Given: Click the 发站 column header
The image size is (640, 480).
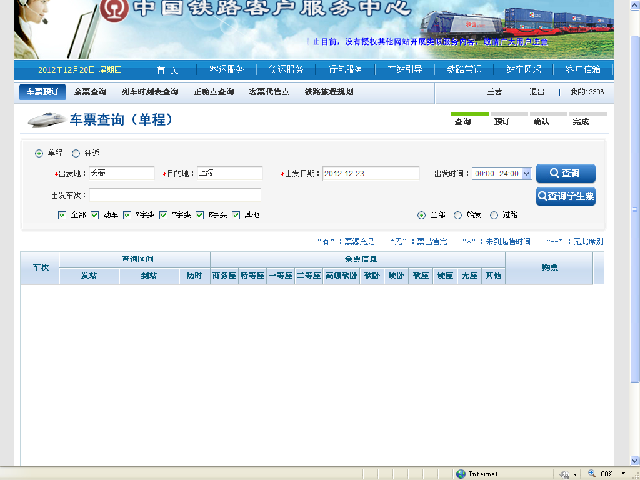Looking at the screenshot, I should click(89, 276).
